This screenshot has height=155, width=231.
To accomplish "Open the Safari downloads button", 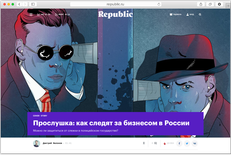I will (219, 4).
